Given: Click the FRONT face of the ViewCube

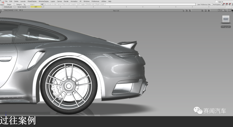Looking at the screenshot, I should pos(226,19).
